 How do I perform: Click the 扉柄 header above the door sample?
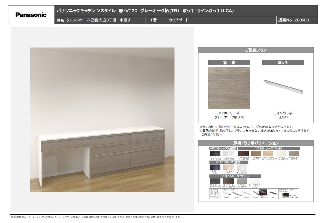click(229, 62)
